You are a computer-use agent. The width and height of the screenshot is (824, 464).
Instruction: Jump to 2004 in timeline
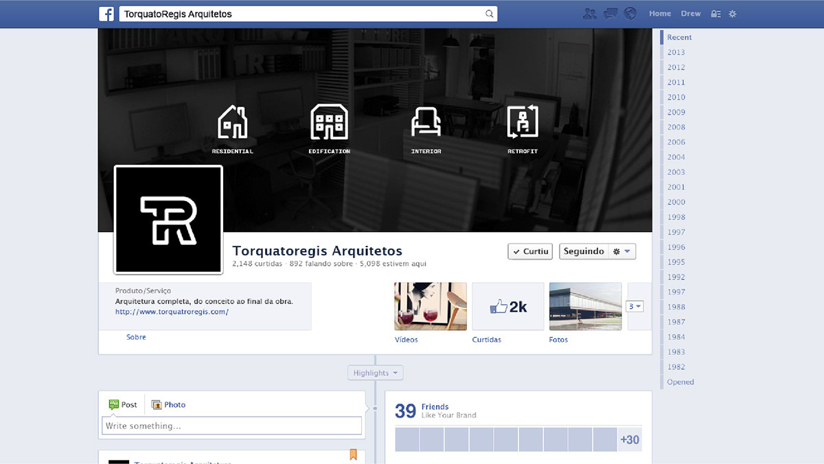pos(676,157)
